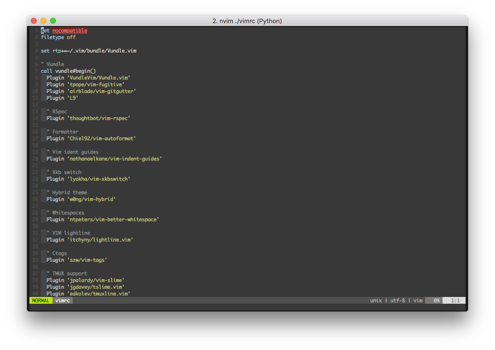Image resolution: width=495 pixels, height=350 pixels.
Task: Click the '" Whitespaces' comment
Action: coord(65,213)
